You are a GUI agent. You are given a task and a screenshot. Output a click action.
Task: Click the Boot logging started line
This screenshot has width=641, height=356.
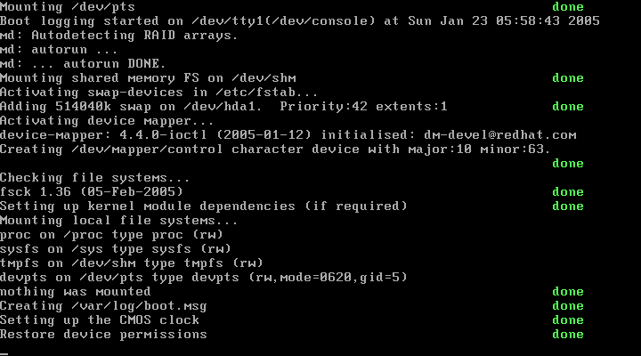tap(300, 21)
